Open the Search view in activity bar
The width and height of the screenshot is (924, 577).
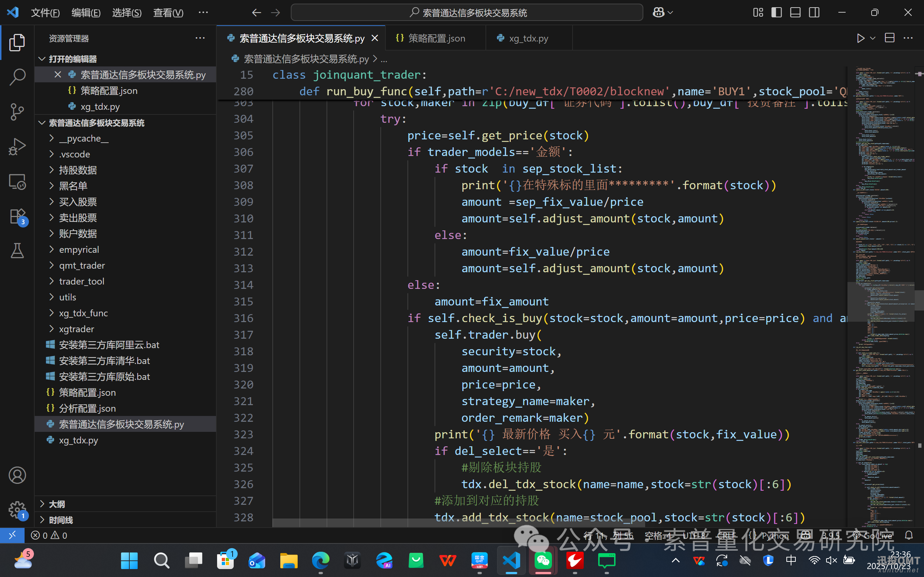coord(17,77)
